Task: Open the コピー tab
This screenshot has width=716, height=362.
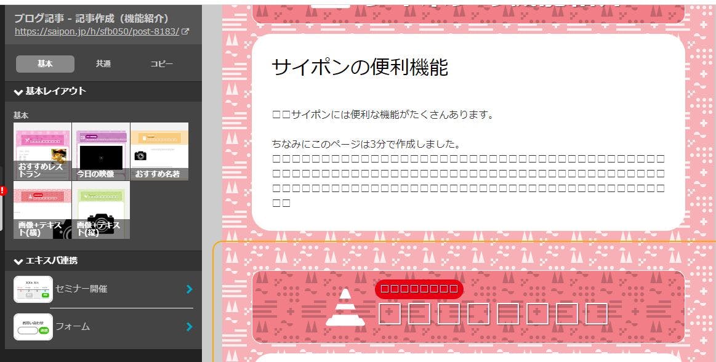Action: coord(161,64)
